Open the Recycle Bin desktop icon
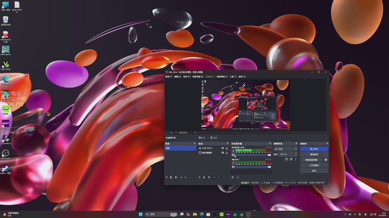The image size is (389, 218). coord(5,21)
